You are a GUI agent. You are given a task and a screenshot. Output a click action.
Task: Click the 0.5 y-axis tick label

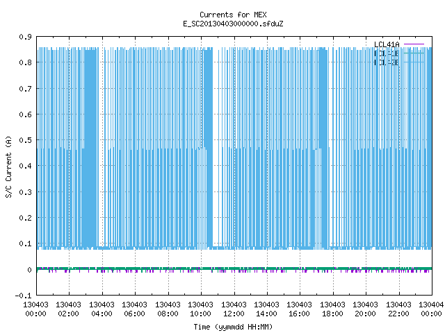pos(25,140)
